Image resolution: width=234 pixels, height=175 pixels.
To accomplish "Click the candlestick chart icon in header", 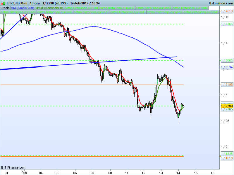I will coord(3,3).
